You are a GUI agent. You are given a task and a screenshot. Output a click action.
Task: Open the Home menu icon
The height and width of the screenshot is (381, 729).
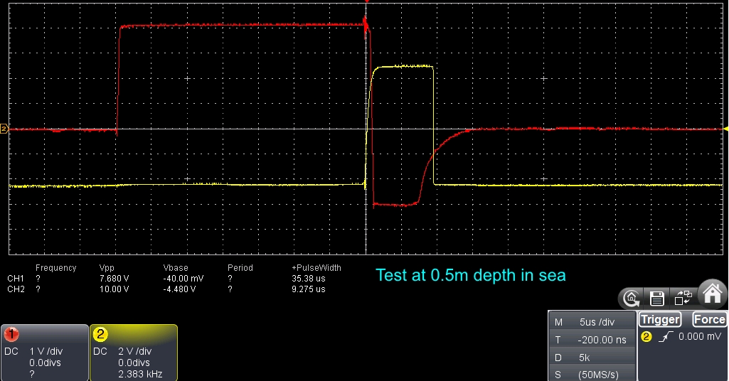[712, 294]
